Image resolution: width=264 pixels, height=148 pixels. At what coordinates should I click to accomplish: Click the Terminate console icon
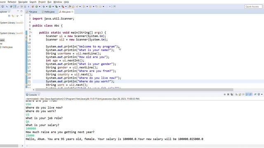pos(224,95)
